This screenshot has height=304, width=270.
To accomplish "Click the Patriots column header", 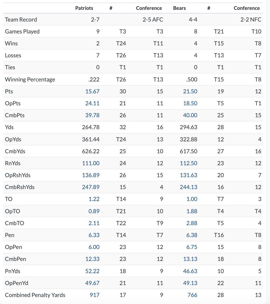I will point(84,8).
